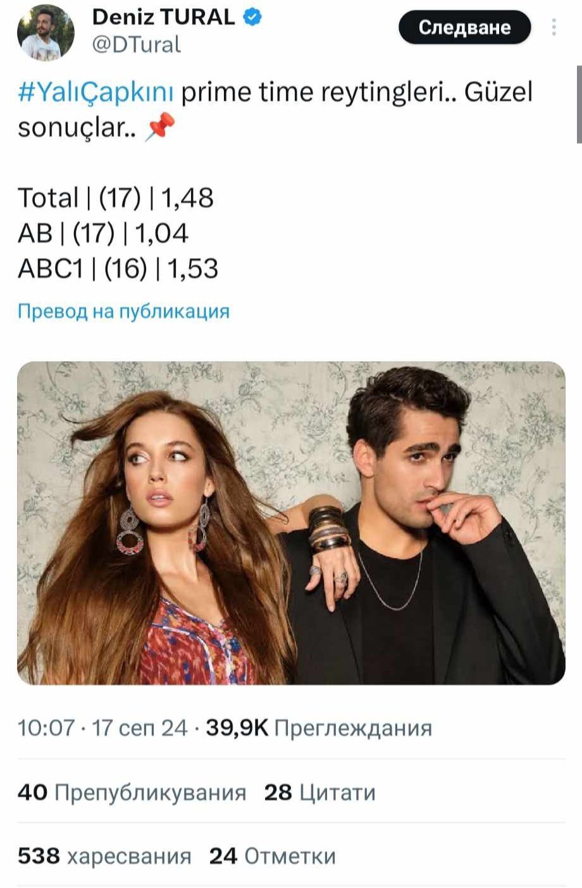Click the Total (17) 1,48 rating line
Viewport: 582px width, 888px height.
(116, 198)
